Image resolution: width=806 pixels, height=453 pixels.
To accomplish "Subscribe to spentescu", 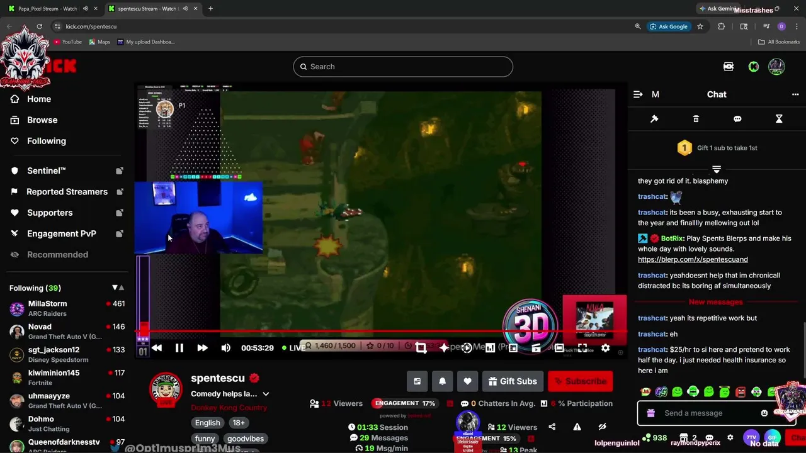I will pos(580,381).
